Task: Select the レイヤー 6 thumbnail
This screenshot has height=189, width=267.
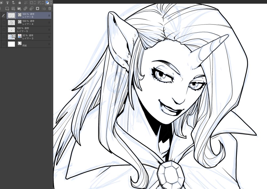Action: (x=11, y=15)
